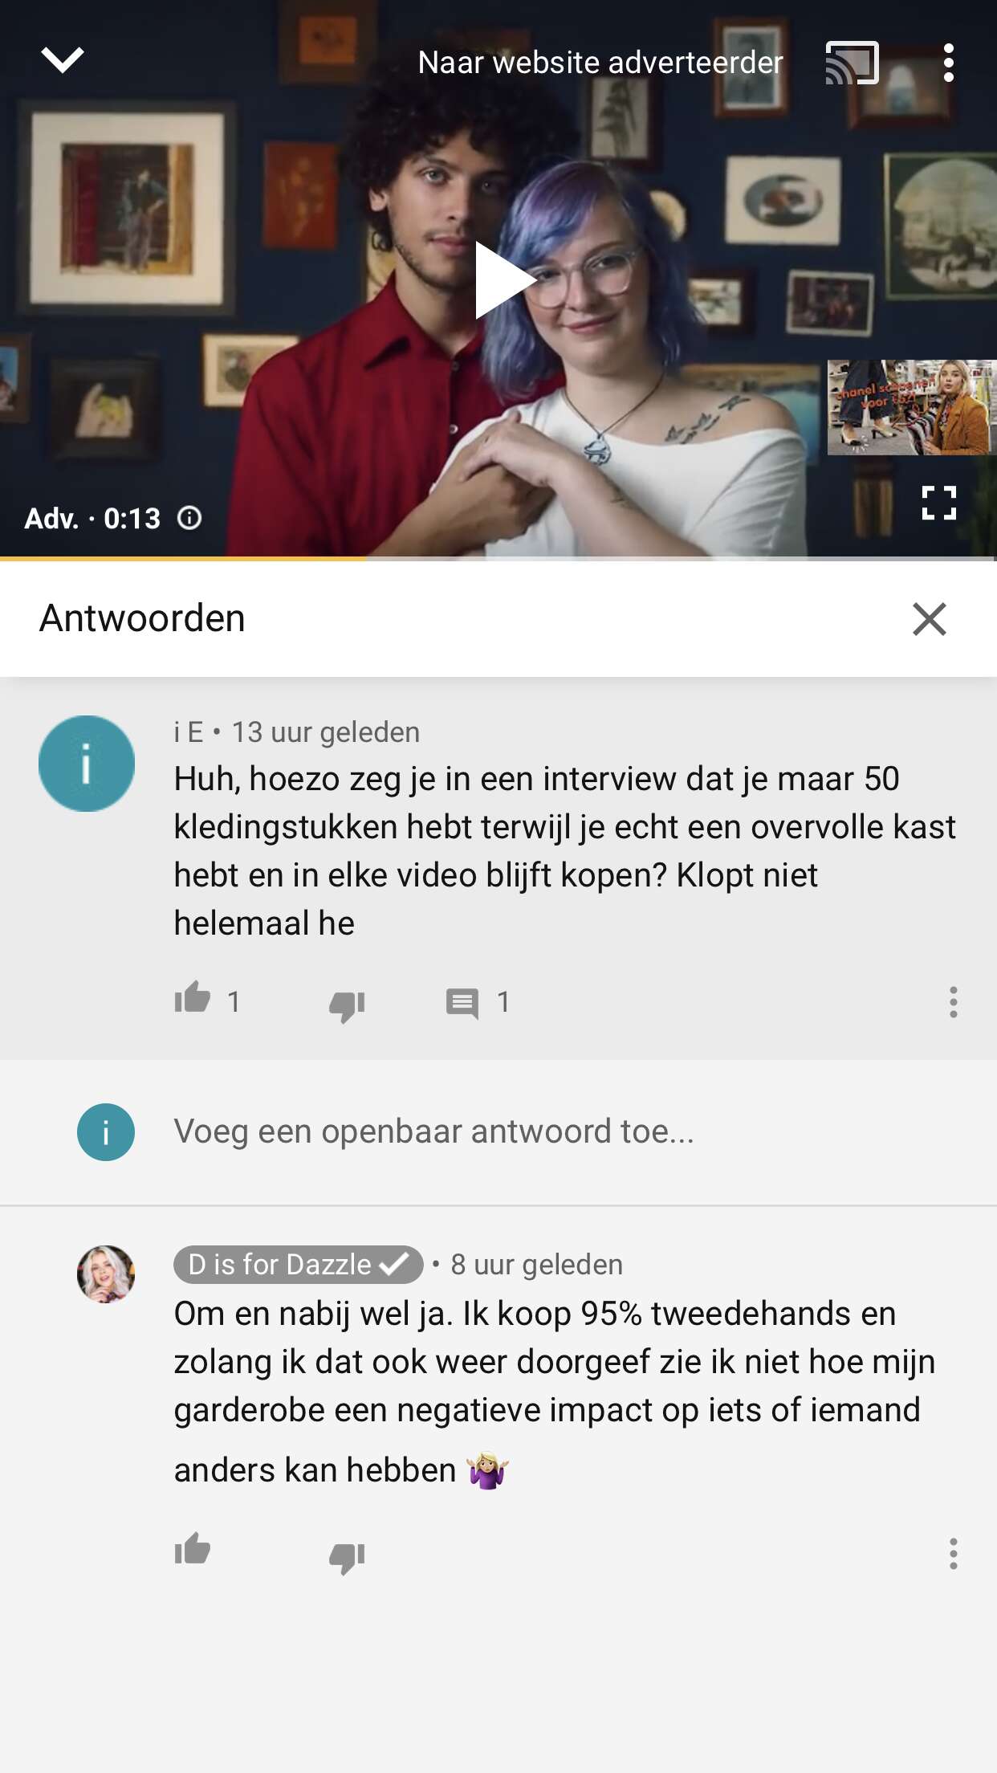Minimize video with the down chevron
Screen dimensions: 997x1773
[63, 60]
